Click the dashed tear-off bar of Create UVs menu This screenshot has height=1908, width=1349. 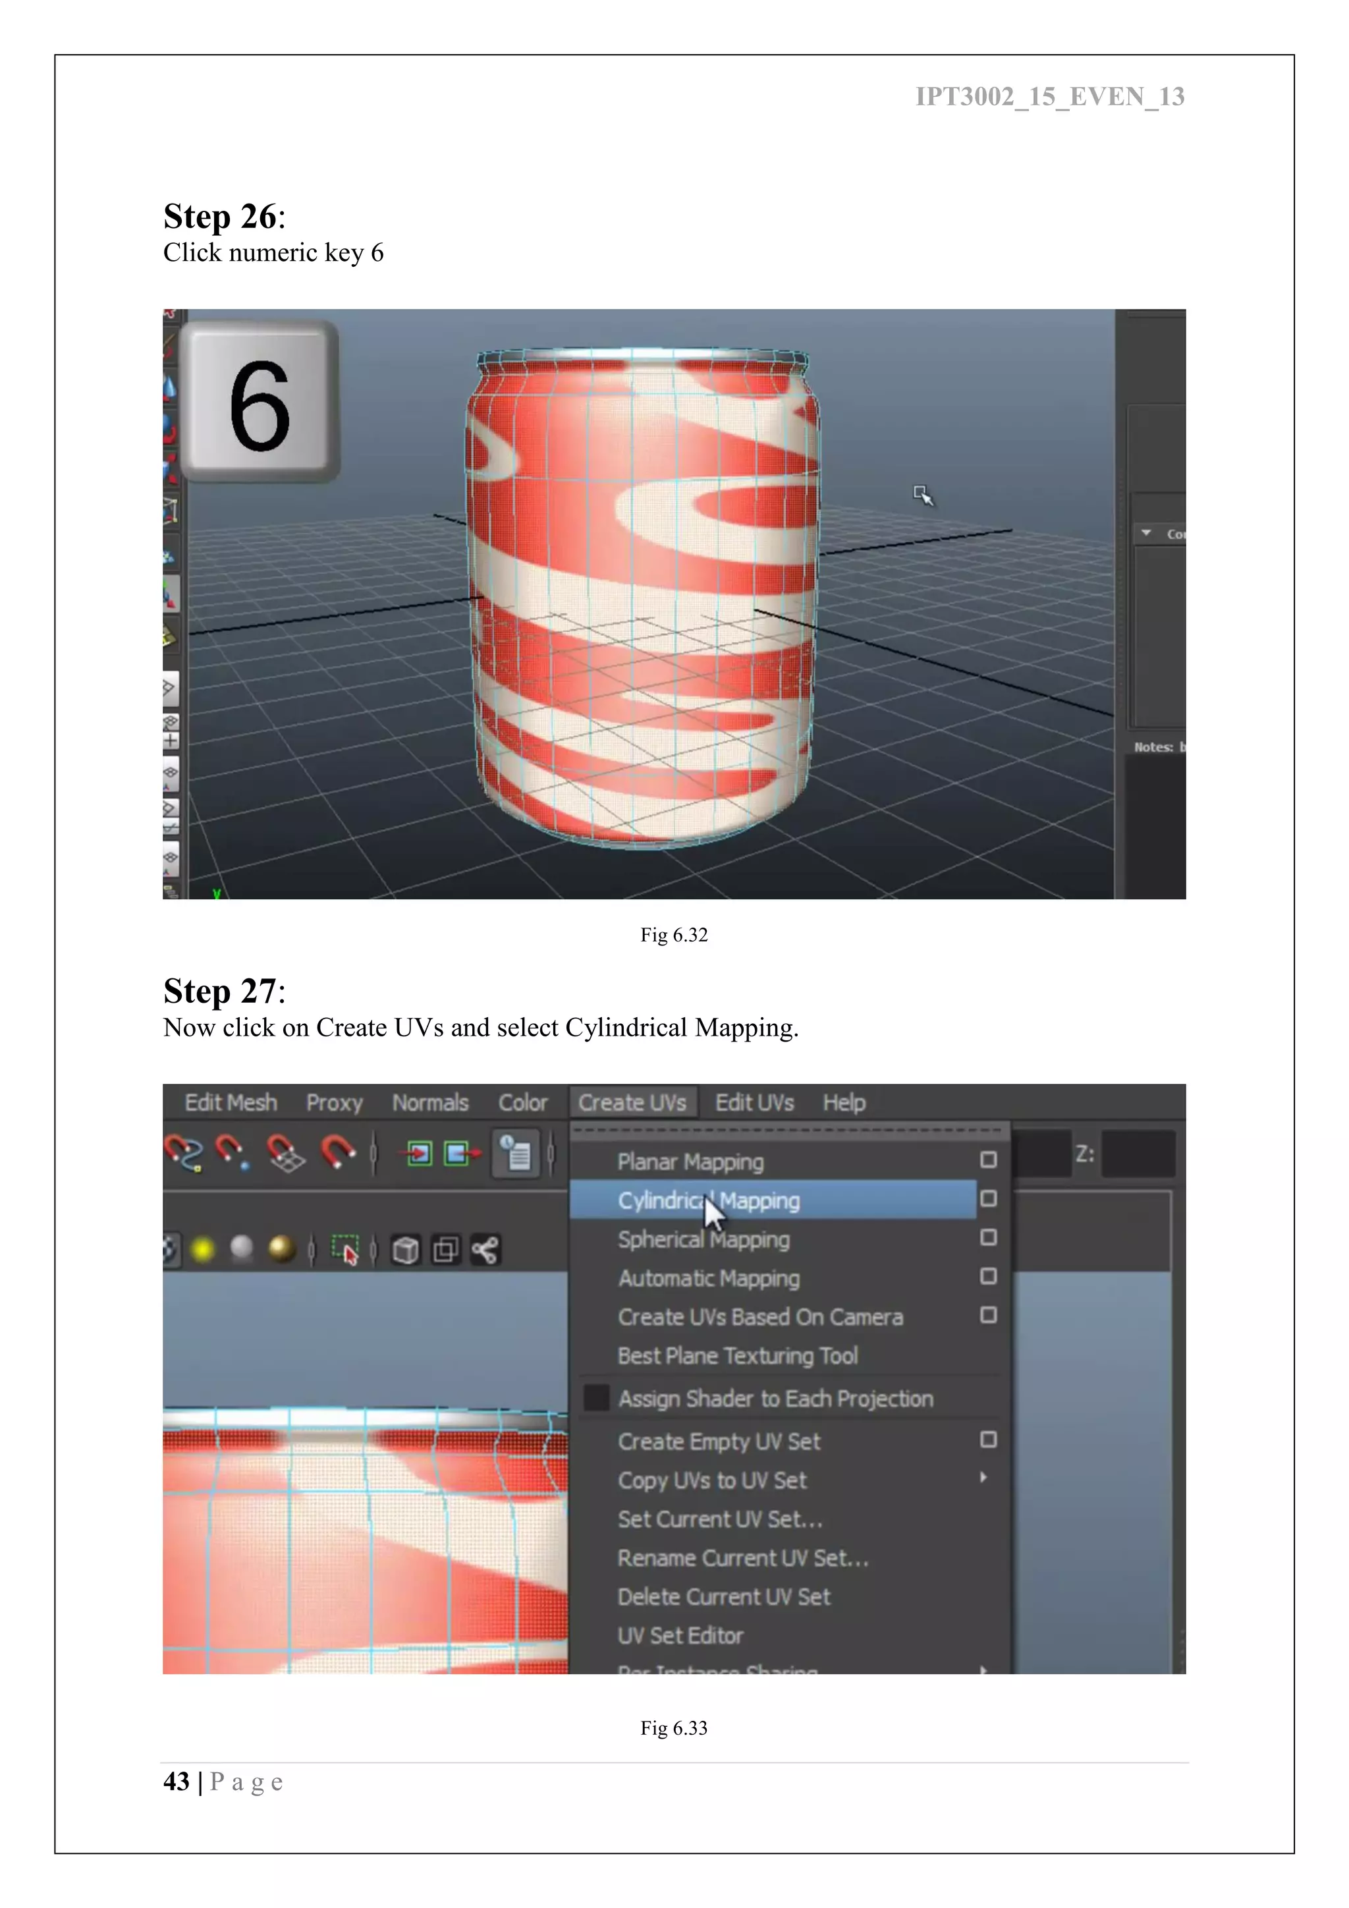pos(789,1130)
